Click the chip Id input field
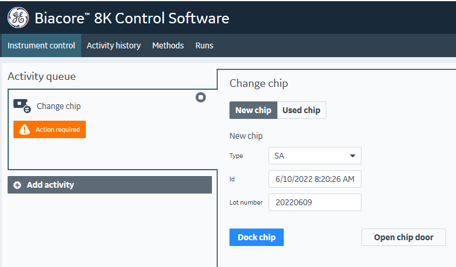456x267 pixels. 315,179
